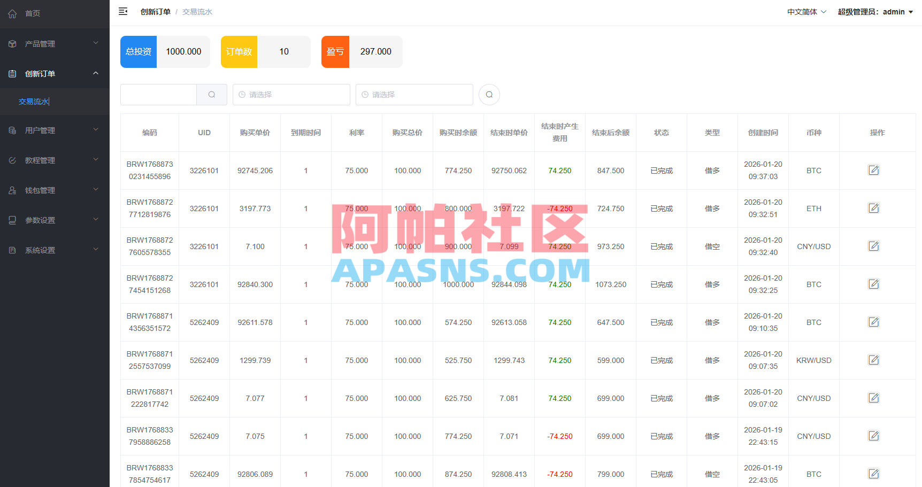Expand the 系统设置 menu chevron
The height and width of the screenshot is (487, 922).
pyautogui.click(x=96, y=249)
